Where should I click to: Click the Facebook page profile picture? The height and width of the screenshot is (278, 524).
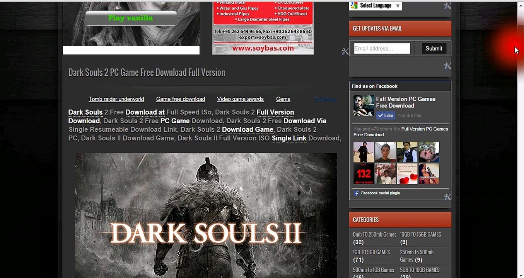(363, 106)
